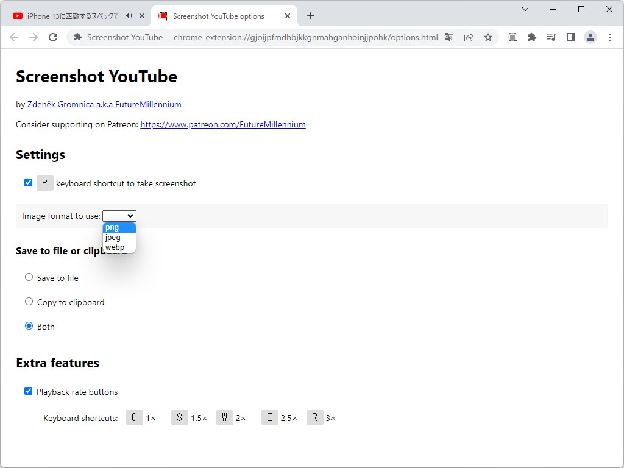Viewport: 624px width, 468px height.
Task: Open the tab search chevron
Action: coord(525,9)
